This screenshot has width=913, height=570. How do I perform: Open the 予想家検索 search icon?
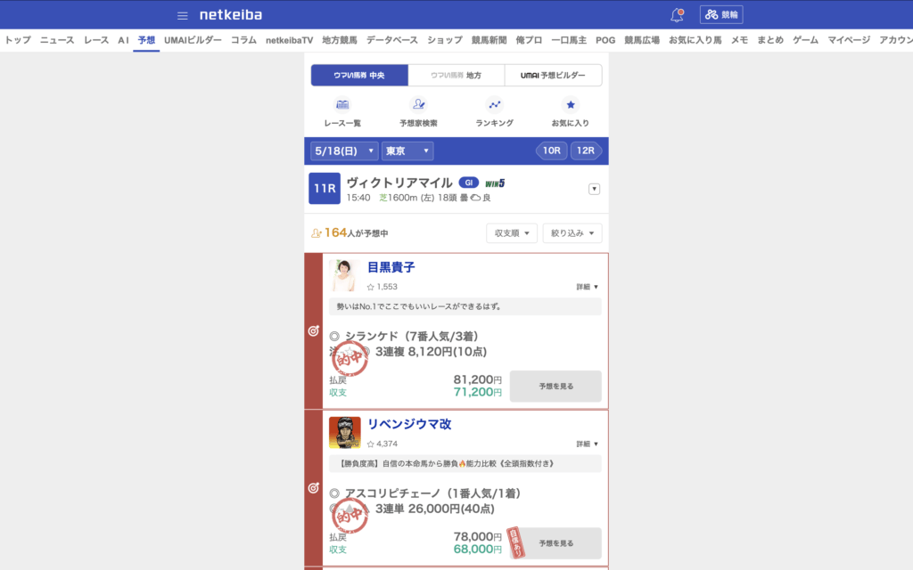tap(418, 105)
